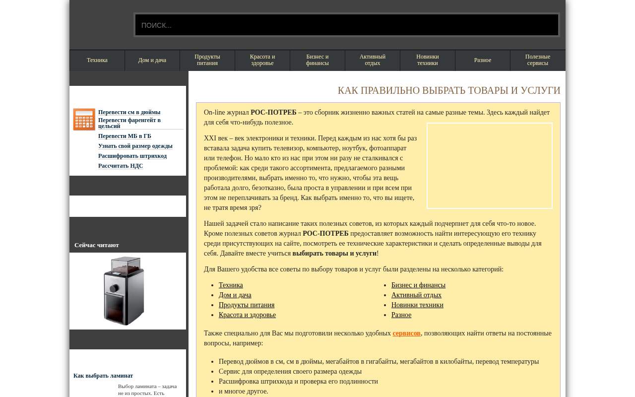Click the orange calculator icon in sidebar

pos(84,120)
